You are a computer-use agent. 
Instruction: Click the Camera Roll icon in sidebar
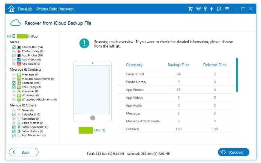(19, 47)
